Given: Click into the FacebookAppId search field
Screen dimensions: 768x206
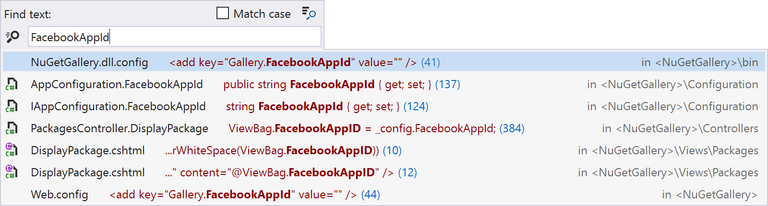Looking at the screenshot, I should coord(175,37).
